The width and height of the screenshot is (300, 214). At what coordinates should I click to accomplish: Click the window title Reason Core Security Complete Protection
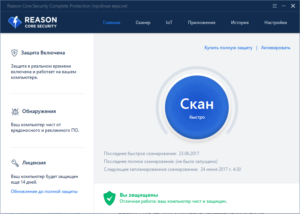(67, 6)
